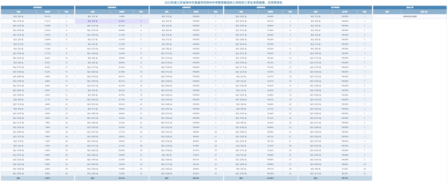
Task: Select the 93.09% total cell
Action: pyautogui.click(x=271, y=178)
